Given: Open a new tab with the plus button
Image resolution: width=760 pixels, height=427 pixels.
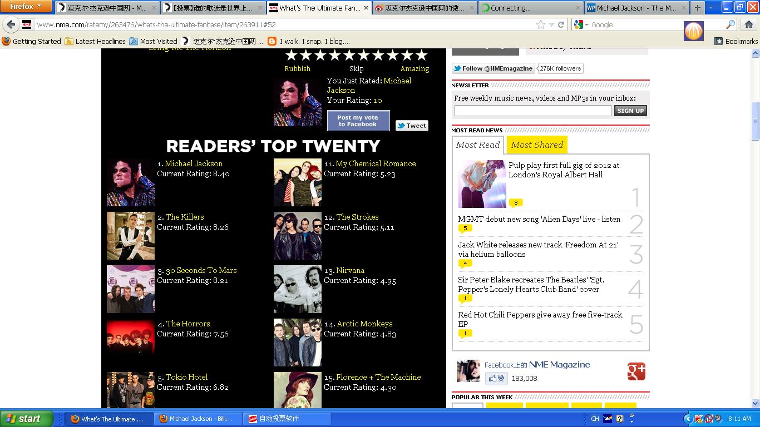Looking at the screenshot, I should point(697,8).
